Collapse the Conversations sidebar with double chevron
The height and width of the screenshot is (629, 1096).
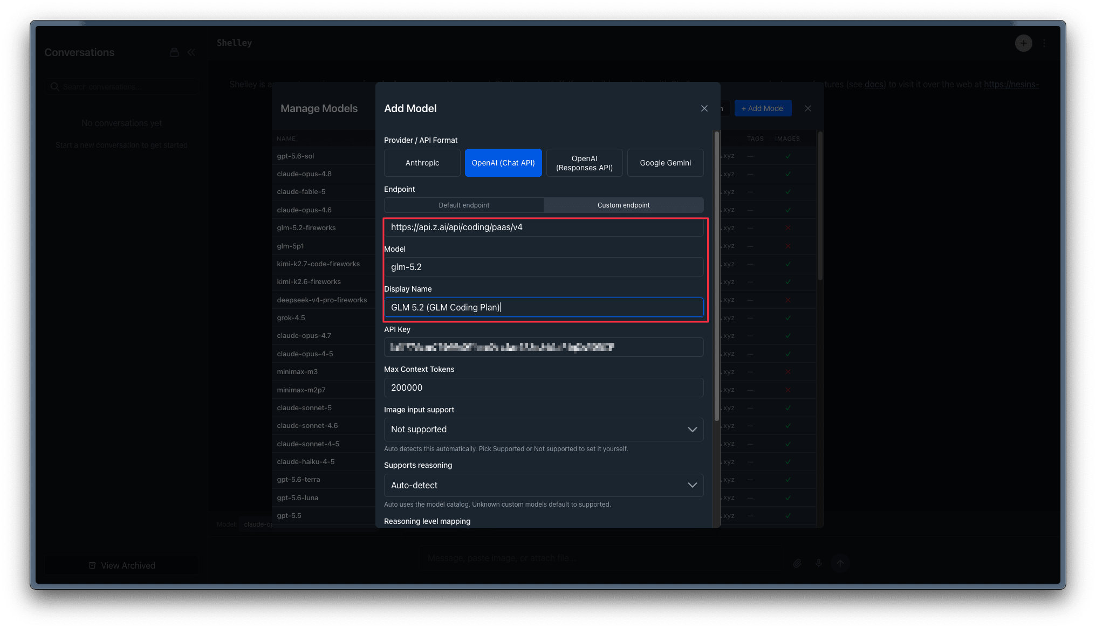click(x=191, y=52)
